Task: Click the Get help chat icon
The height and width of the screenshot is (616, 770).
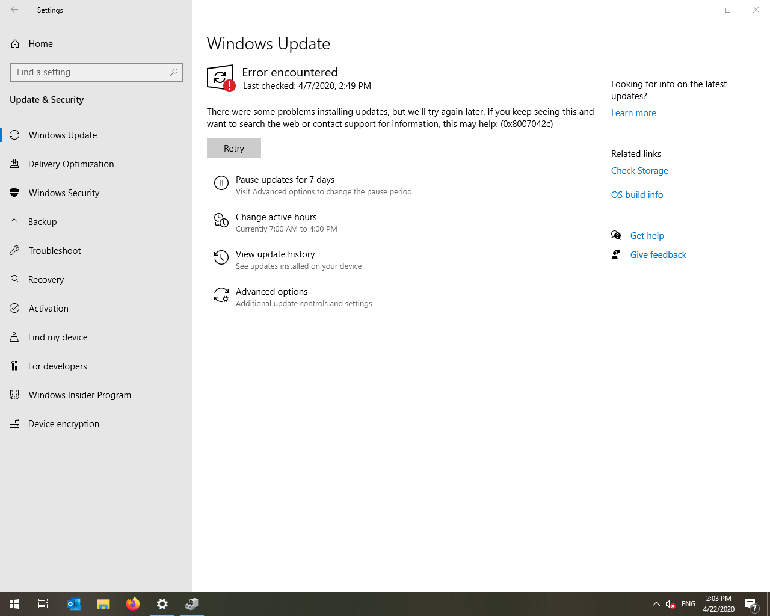Action: 616,235
